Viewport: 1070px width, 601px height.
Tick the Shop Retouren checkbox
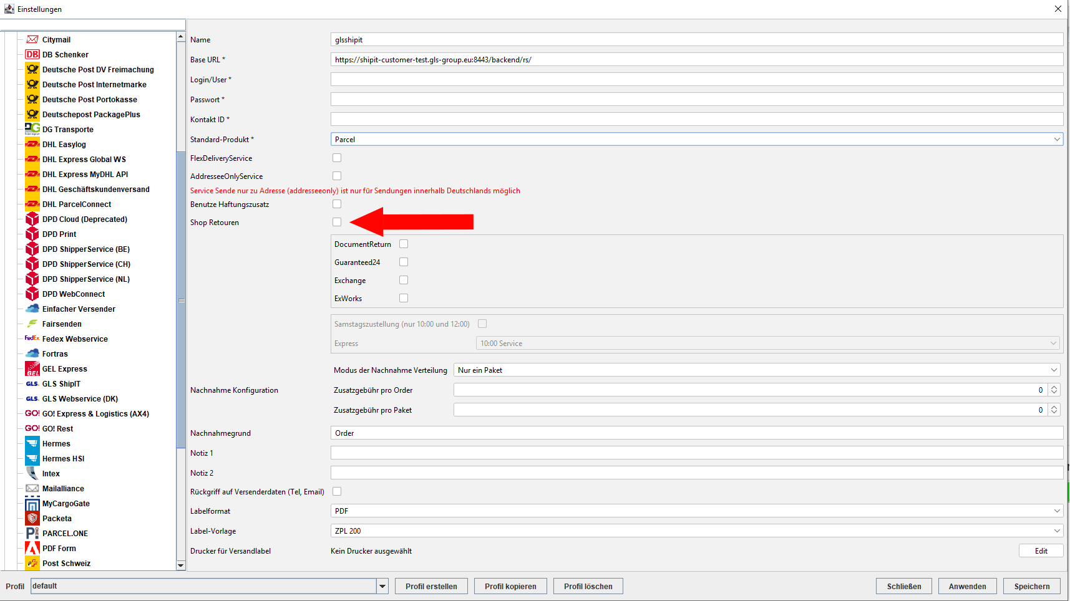tap(337, 222)
